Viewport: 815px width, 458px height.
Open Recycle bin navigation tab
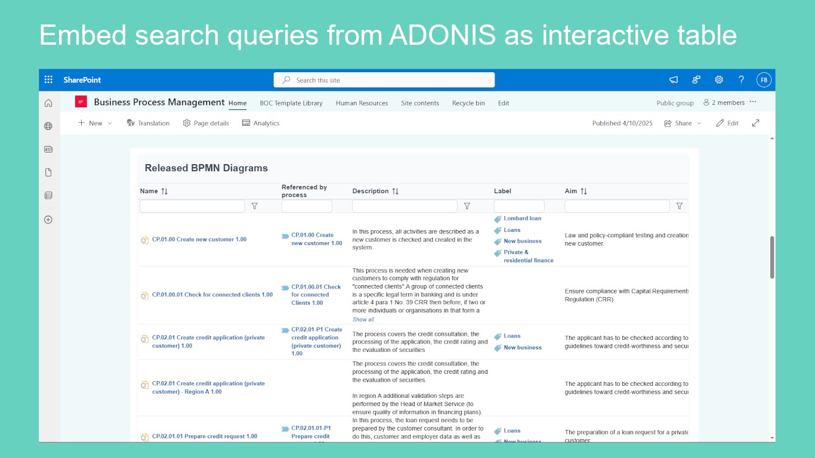468,103
